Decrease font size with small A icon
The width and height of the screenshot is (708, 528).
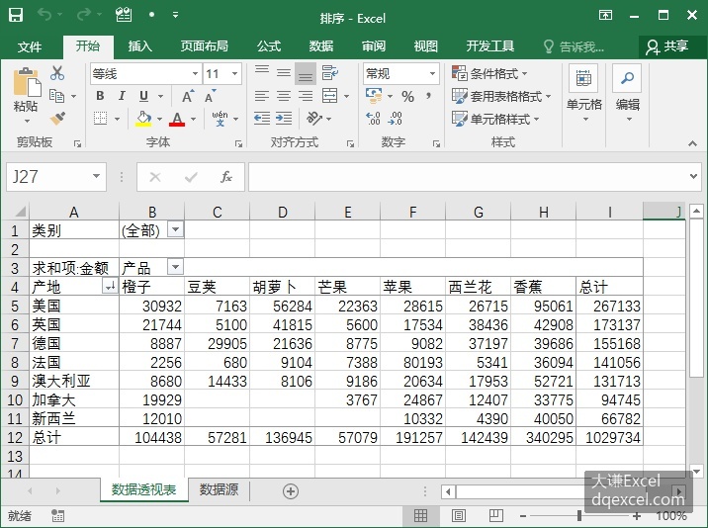click(211, 96)
